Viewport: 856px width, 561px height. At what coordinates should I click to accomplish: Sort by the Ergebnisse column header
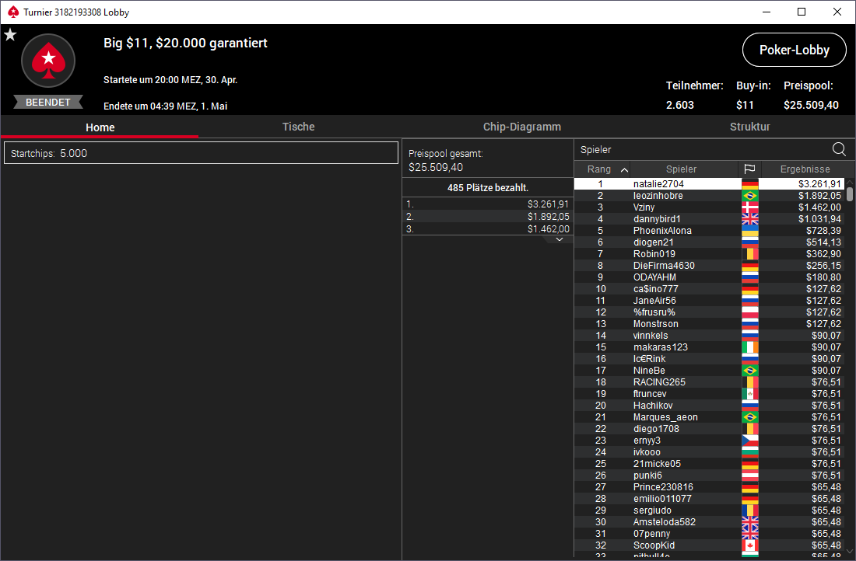(805, 169)
